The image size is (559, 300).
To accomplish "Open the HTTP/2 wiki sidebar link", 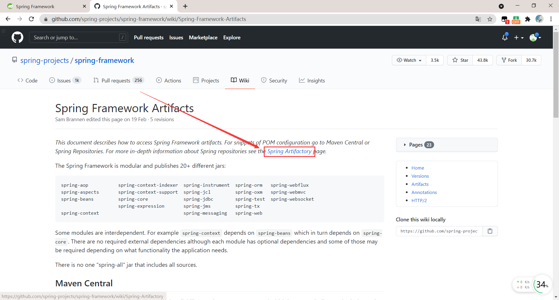I will (x=419, y=200).
